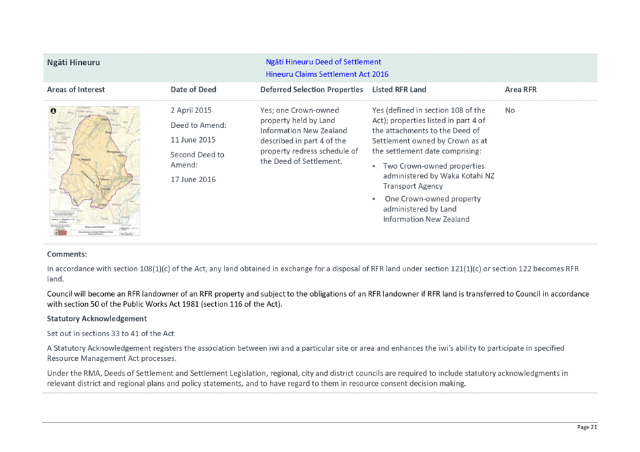Viewport: 640px width, 452px height.
Task: Click the Area RFR 'No' value
Action: [510, 110]
